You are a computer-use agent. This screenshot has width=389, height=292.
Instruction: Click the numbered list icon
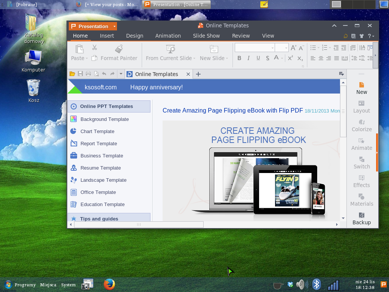coord(324,48)
